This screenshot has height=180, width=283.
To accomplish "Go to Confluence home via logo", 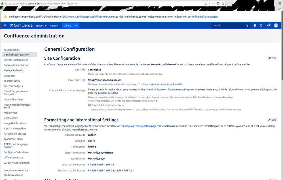I will pos(21,26).
